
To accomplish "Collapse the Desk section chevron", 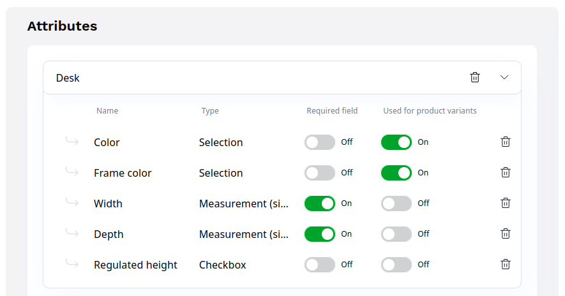I will coord(504,77).
